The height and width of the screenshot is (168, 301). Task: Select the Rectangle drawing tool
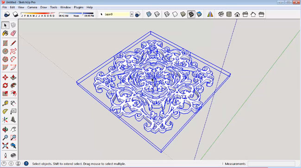pos(5,43)
